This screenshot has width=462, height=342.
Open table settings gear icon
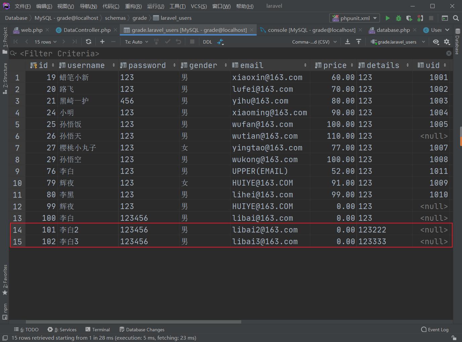coord(447,42)
